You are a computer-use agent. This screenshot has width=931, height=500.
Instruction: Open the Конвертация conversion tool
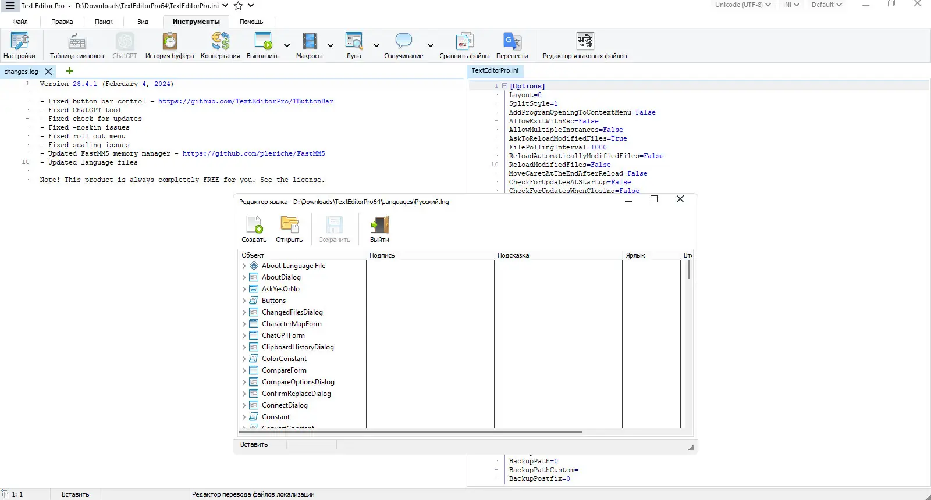220,46
